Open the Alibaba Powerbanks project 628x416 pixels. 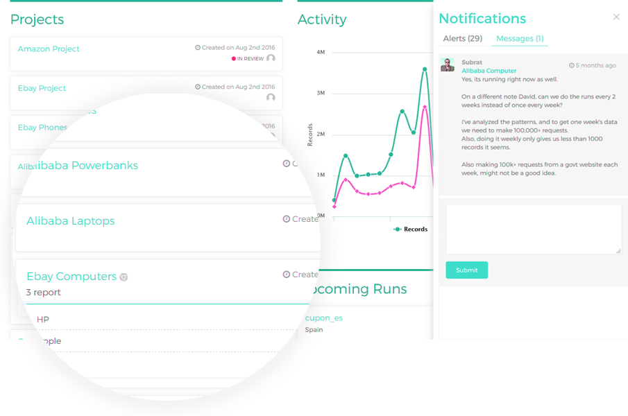tap(88, 165)
